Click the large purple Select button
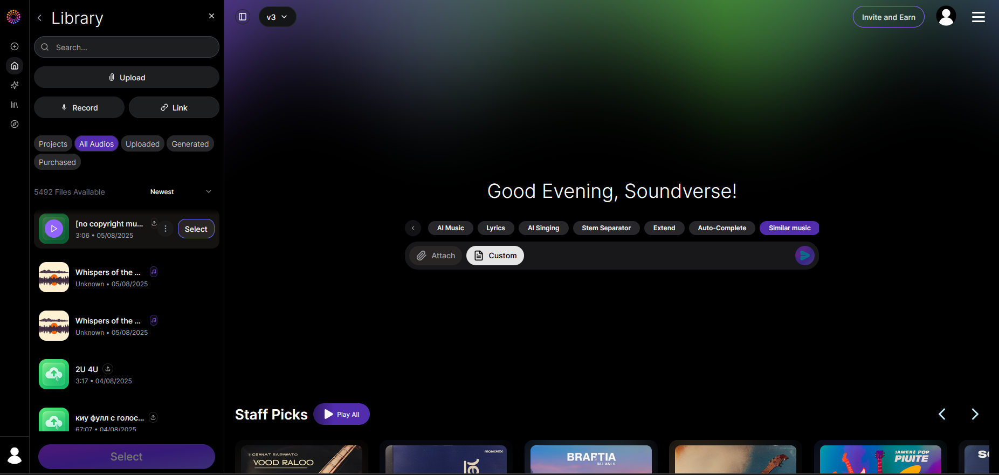 click(127, 457)
